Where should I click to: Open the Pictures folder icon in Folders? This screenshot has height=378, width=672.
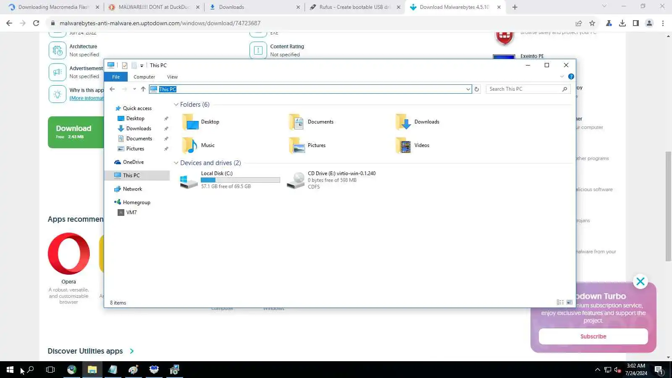coord(297,145)
